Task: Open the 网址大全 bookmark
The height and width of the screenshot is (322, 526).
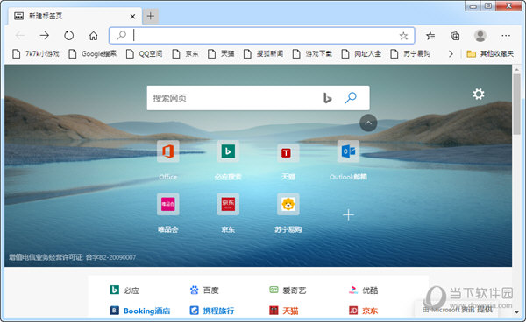Action: point(361,53)
